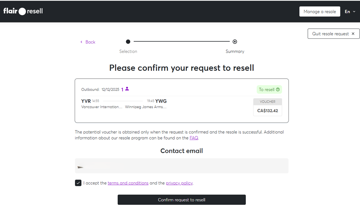Select the Summary step label
The width and height of the screenshot is (360, 220).
235,51
